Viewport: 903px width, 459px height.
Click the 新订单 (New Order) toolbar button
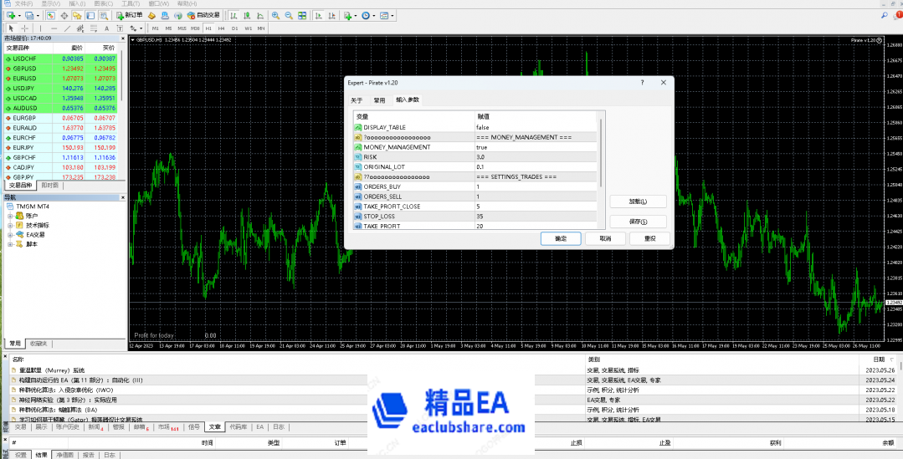click(x=130, y=15)
